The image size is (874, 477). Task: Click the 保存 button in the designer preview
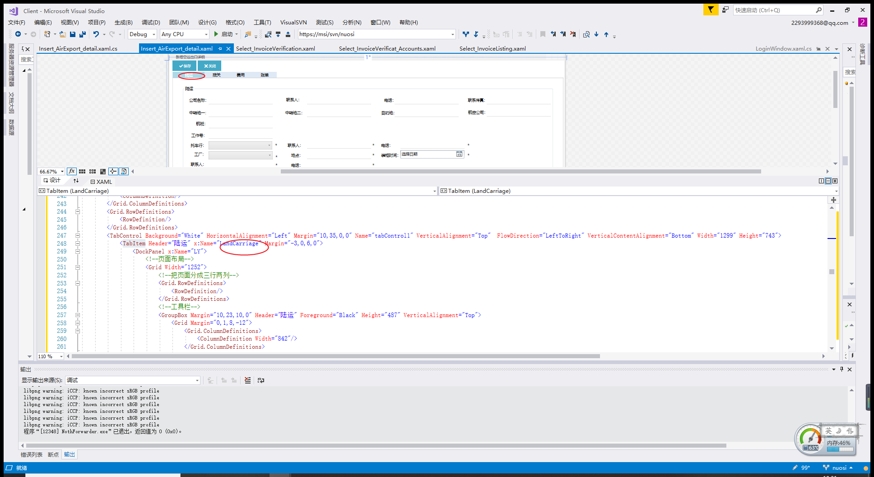coord(185,66)
